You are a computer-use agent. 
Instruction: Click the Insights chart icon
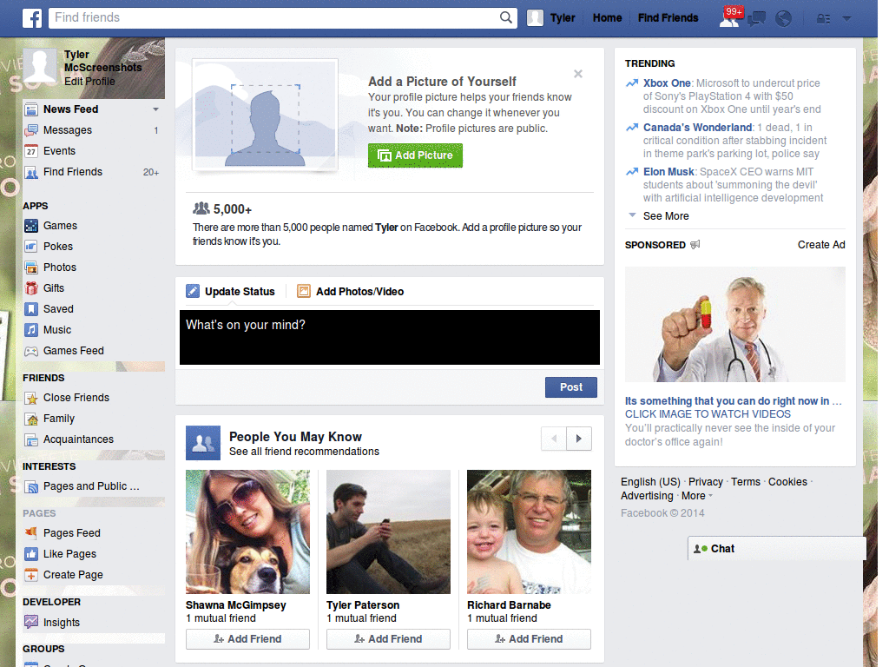tap(31, 623)
